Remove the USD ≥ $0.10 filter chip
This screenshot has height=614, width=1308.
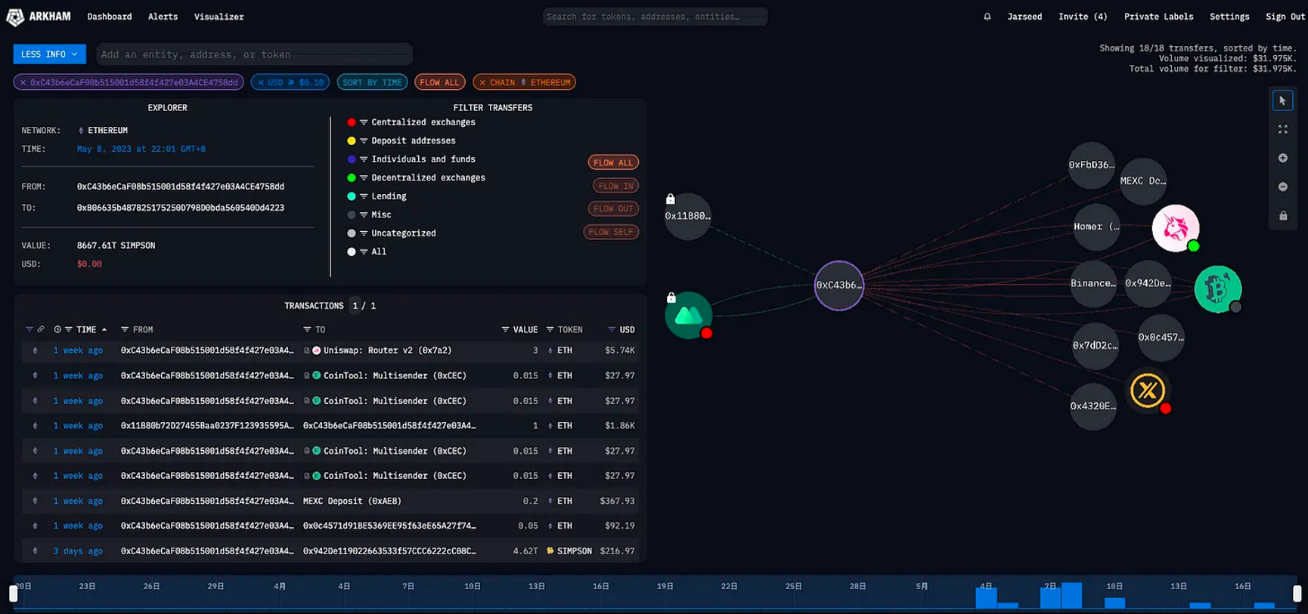pos(261,82)
